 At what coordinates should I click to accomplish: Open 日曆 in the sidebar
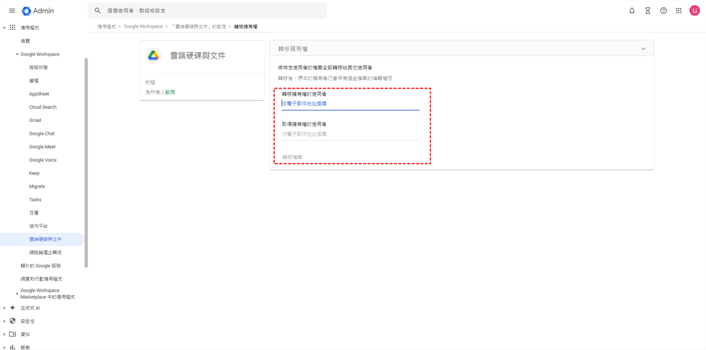point(34,213)
